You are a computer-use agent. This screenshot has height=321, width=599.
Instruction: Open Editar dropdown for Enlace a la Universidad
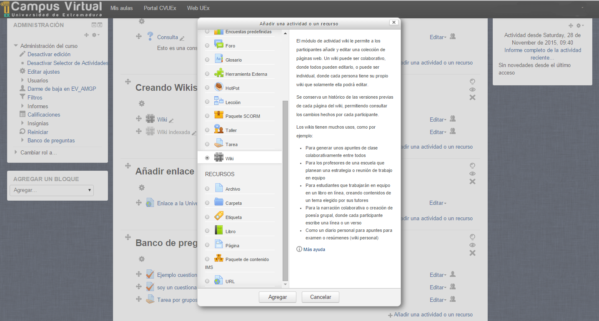click(x=438, y=203)
